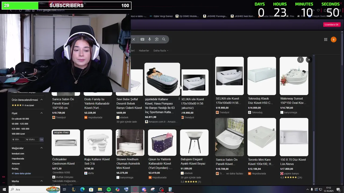Collapse the Mağazalar filter section
Screen dimensions: 344x193
[x=41, y=148]
